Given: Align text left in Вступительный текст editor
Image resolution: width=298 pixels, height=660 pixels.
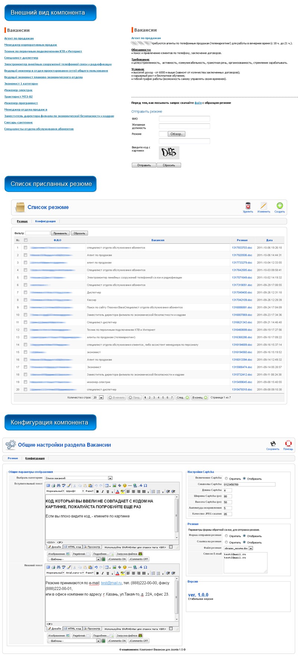Looking at the screenshot, I should pos(128,492).
